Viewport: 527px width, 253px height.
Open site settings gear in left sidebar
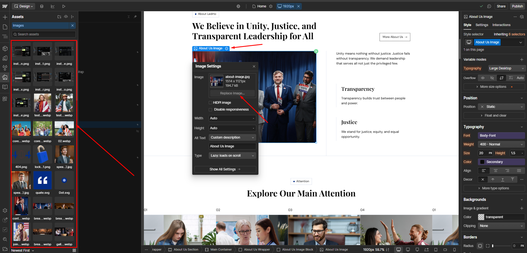click(5, 210)
